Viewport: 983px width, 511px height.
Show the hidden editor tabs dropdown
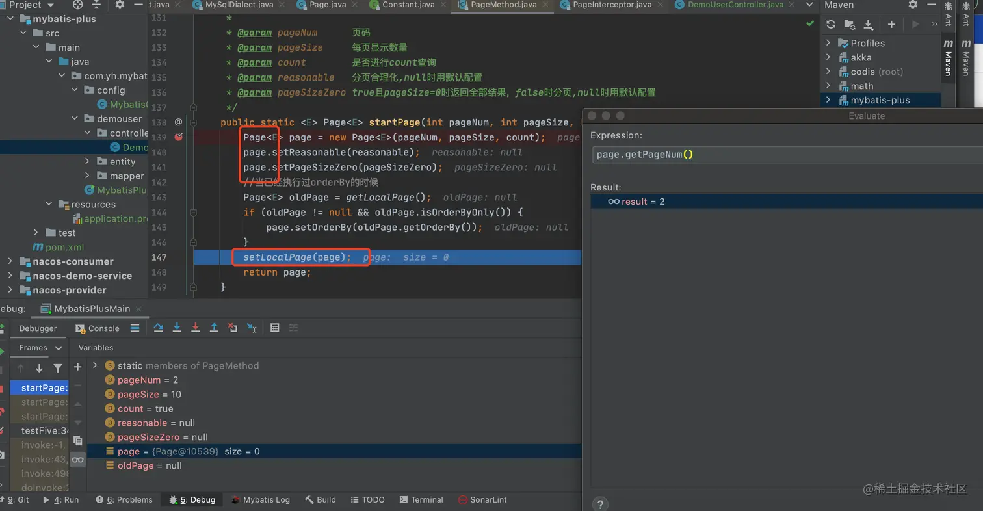[x=809, y=5]
